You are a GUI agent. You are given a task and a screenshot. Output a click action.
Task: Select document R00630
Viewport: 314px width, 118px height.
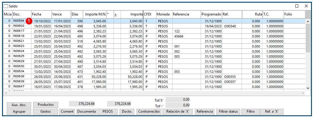19,66
